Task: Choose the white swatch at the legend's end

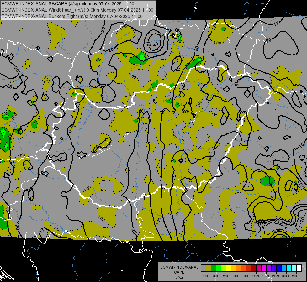Action: [299, 268]
